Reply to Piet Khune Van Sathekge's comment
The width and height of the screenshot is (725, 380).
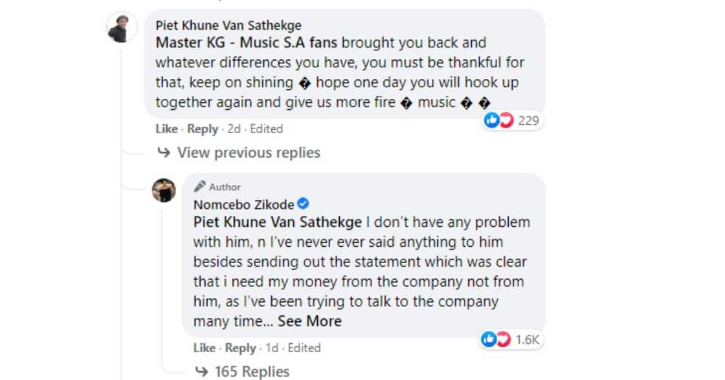[x=203, y=129]
